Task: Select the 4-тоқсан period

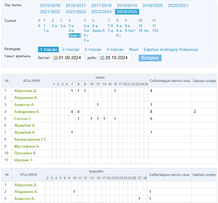Action: point(115,49)
